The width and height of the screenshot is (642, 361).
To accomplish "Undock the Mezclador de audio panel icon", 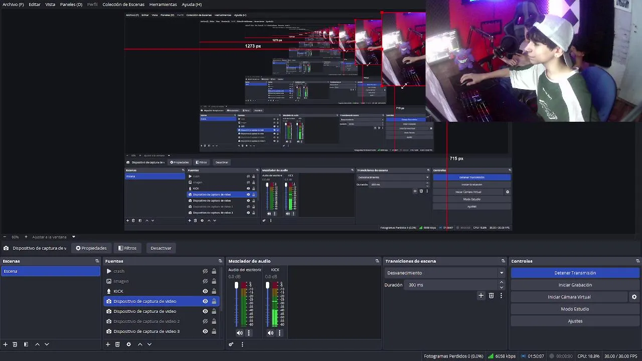I will [378, 261].
